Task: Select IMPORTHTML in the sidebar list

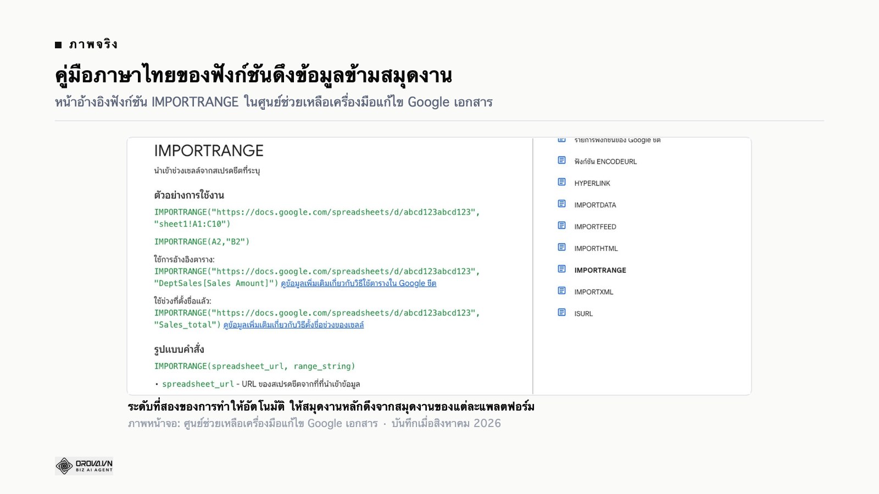Action: click(596, 249)
